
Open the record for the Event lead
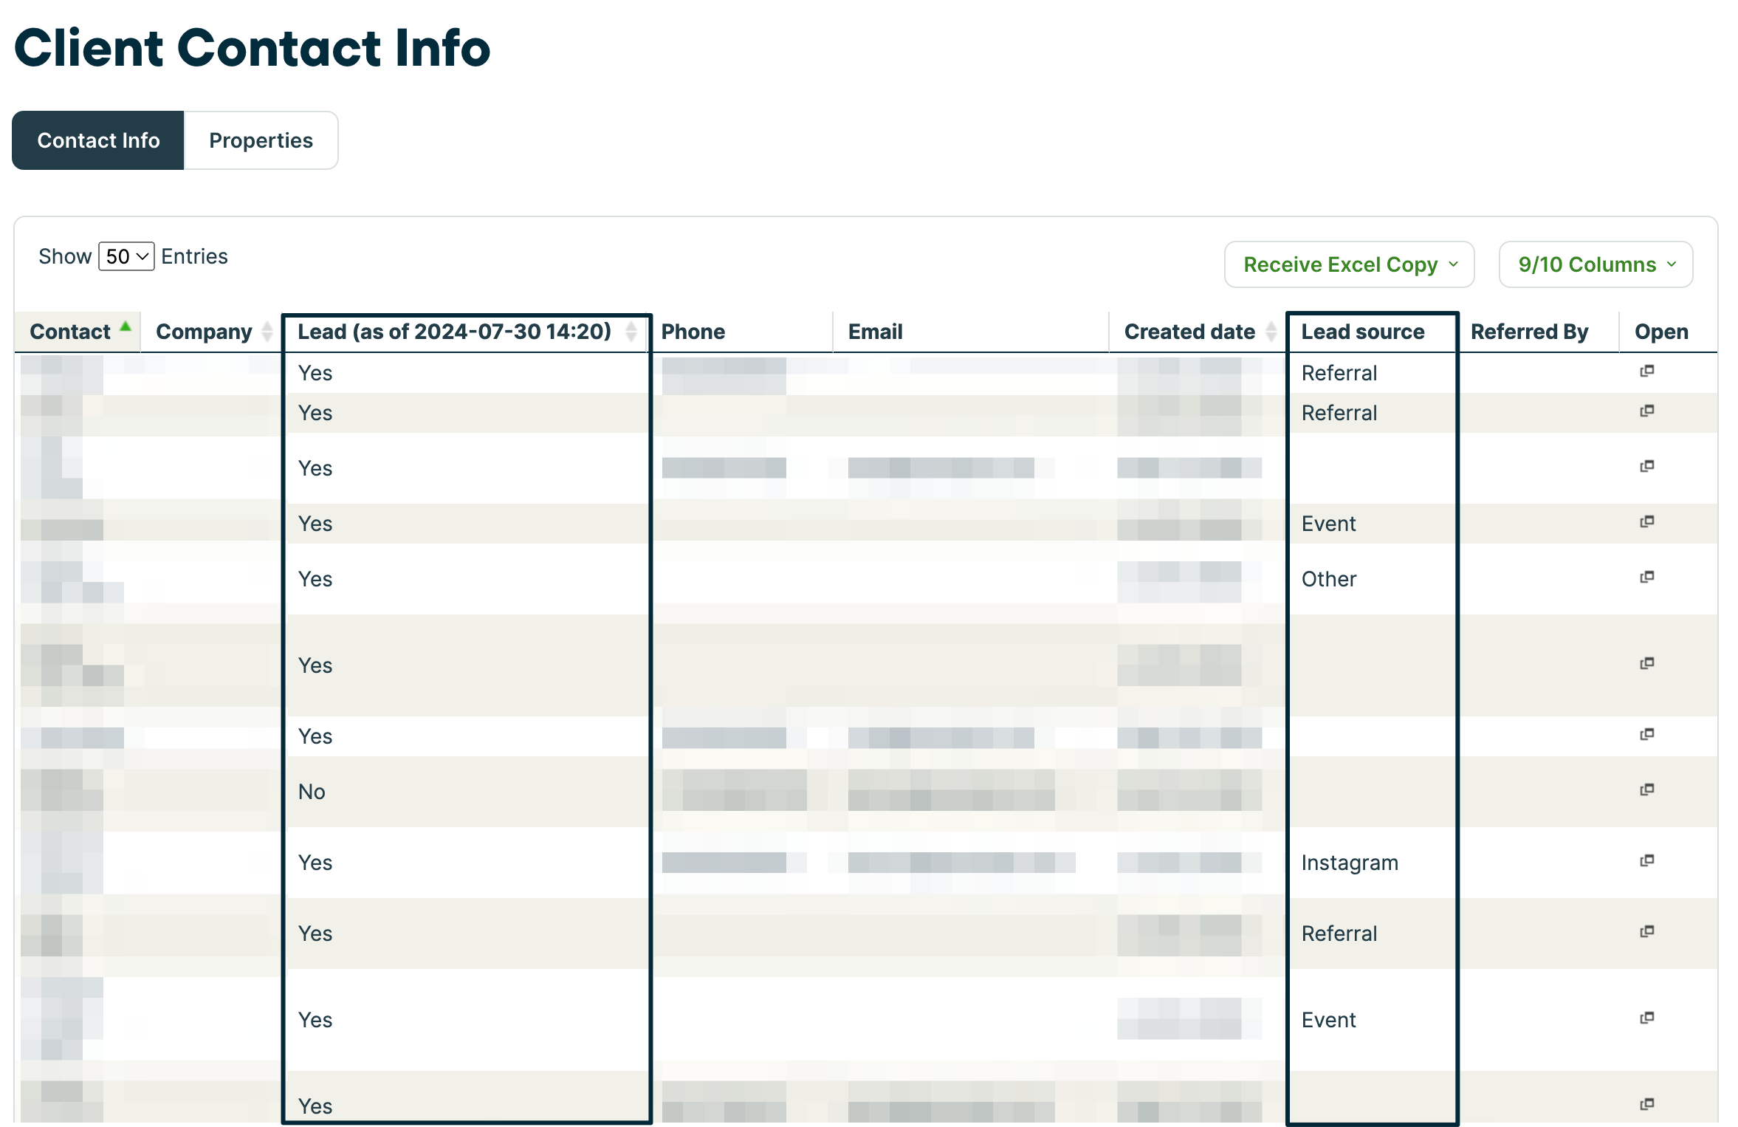pos(1646,521)
